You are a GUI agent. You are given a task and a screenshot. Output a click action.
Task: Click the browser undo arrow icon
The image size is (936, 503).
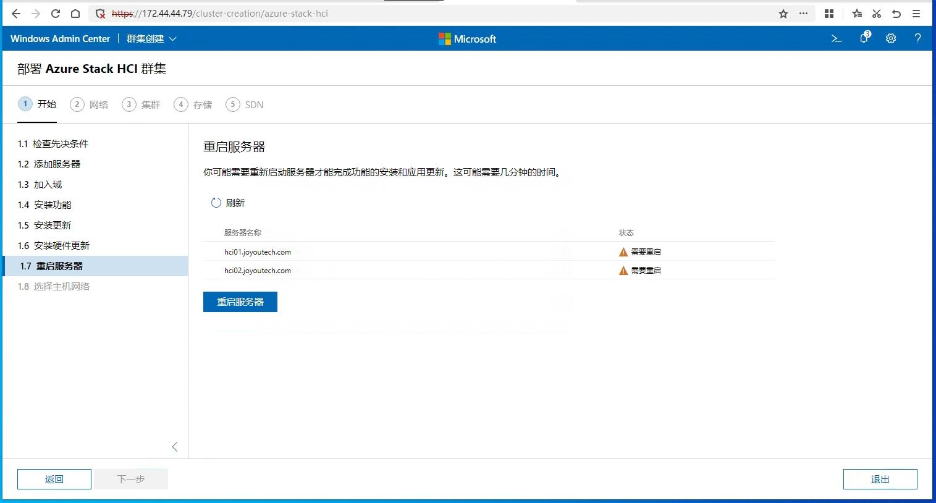tap(896, 14)
